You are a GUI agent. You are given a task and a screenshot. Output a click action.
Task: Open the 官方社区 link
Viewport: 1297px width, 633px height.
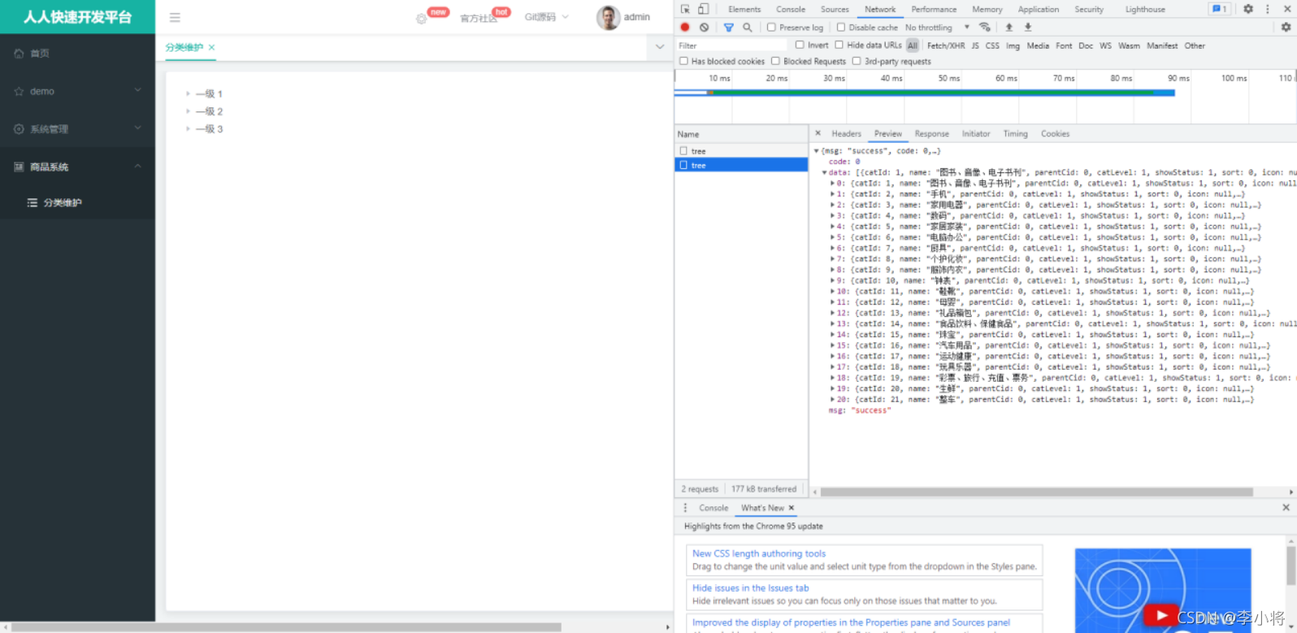coord(478,18)
